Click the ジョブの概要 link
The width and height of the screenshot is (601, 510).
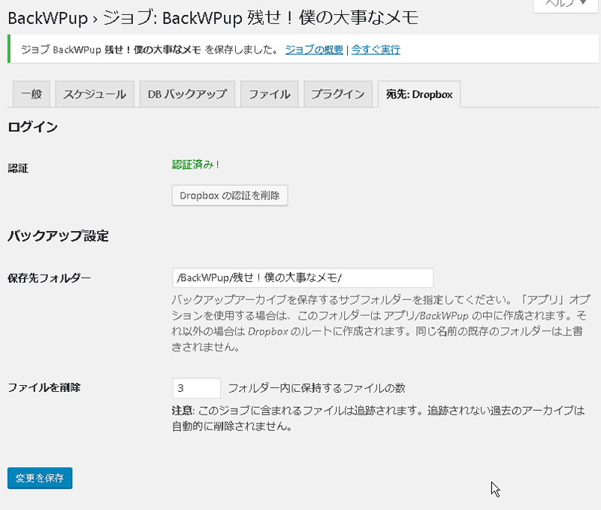[x=314, y=50]
